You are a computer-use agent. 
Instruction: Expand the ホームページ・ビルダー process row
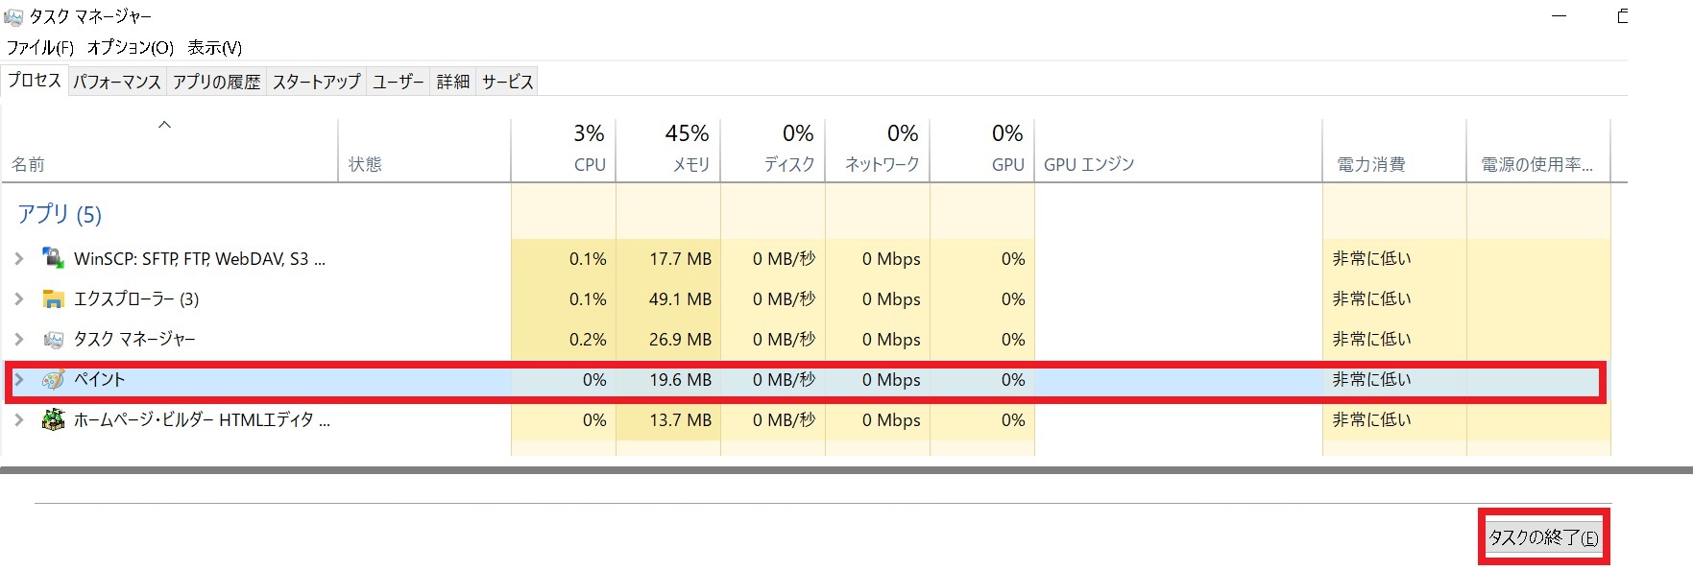click(x=18, y=419)
